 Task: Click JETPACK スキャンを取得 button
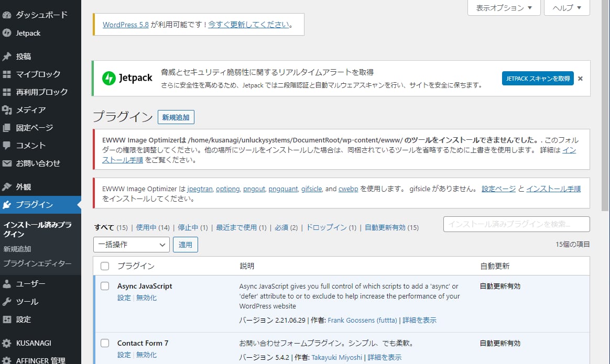(538, 79)
